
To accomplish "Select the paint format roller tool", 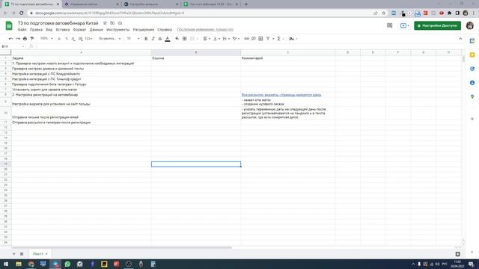I will pyautogui.click(x=32, y=39).
